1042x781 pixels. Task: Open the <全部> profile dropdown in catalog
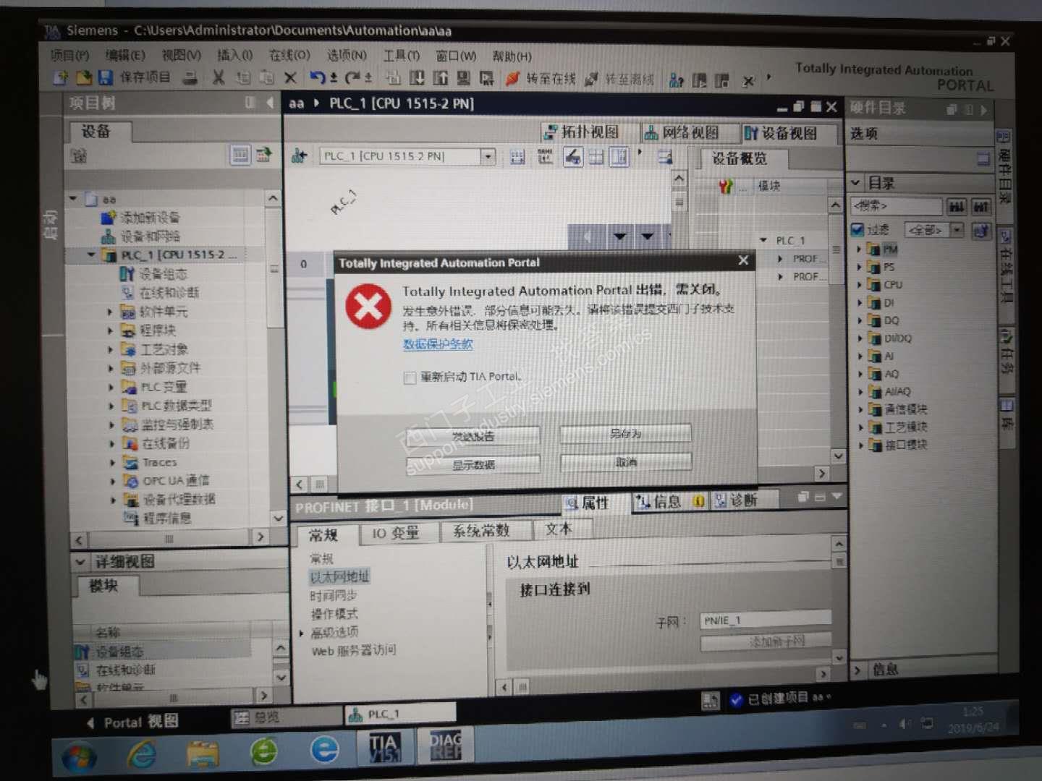coord(957,231)
